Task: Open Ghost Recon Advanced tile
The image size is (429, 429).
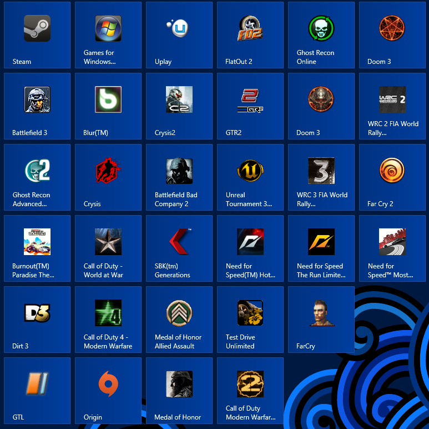Action: (37, 177)
